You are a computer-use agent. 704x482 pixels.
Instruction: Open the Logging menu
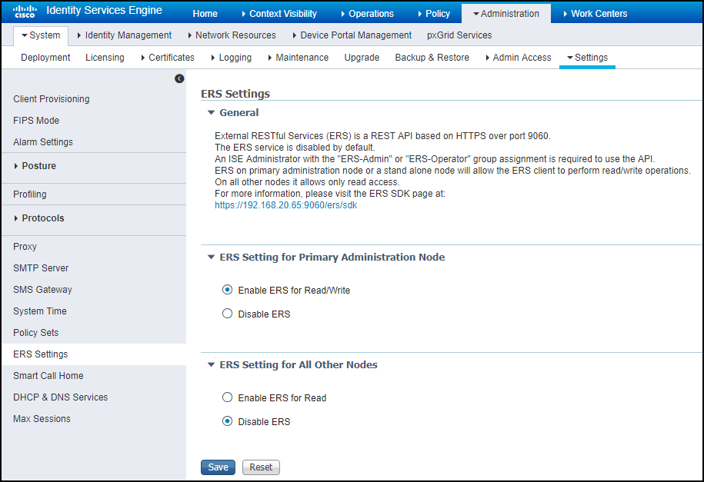[232, 58]
